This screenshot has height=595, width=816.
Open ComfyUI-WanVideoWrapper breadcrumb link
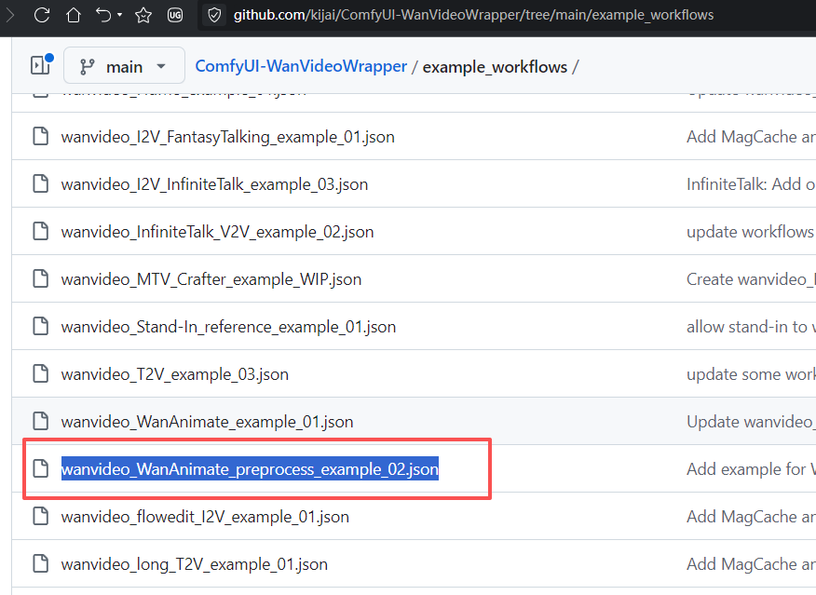[x=301, y=66]
